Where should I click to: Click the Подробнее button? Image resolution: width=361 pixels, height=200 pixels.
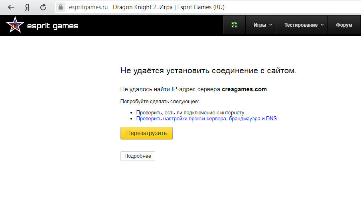coord(138,156)
